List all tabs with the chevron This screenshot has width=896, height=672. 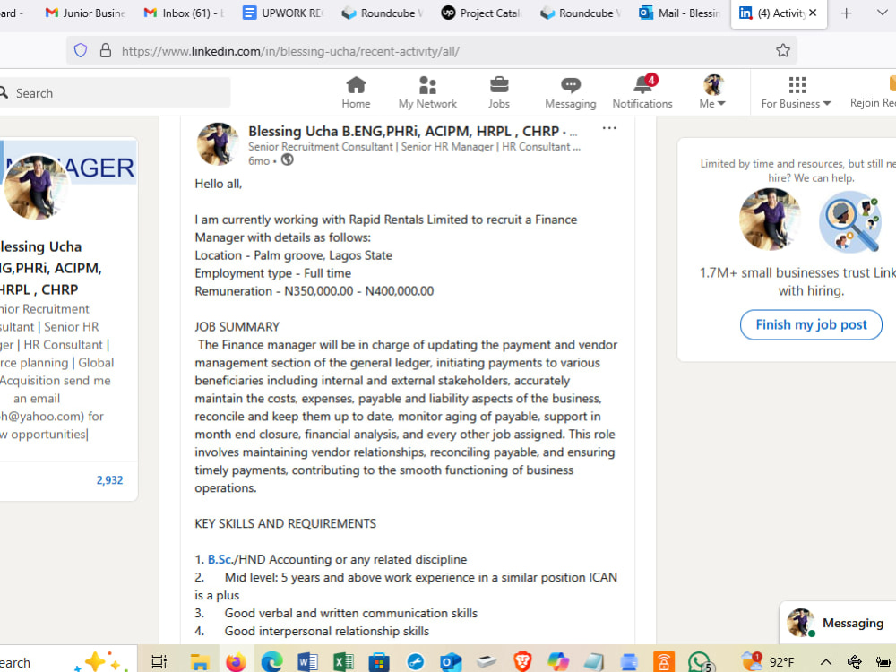click(881, 12)
